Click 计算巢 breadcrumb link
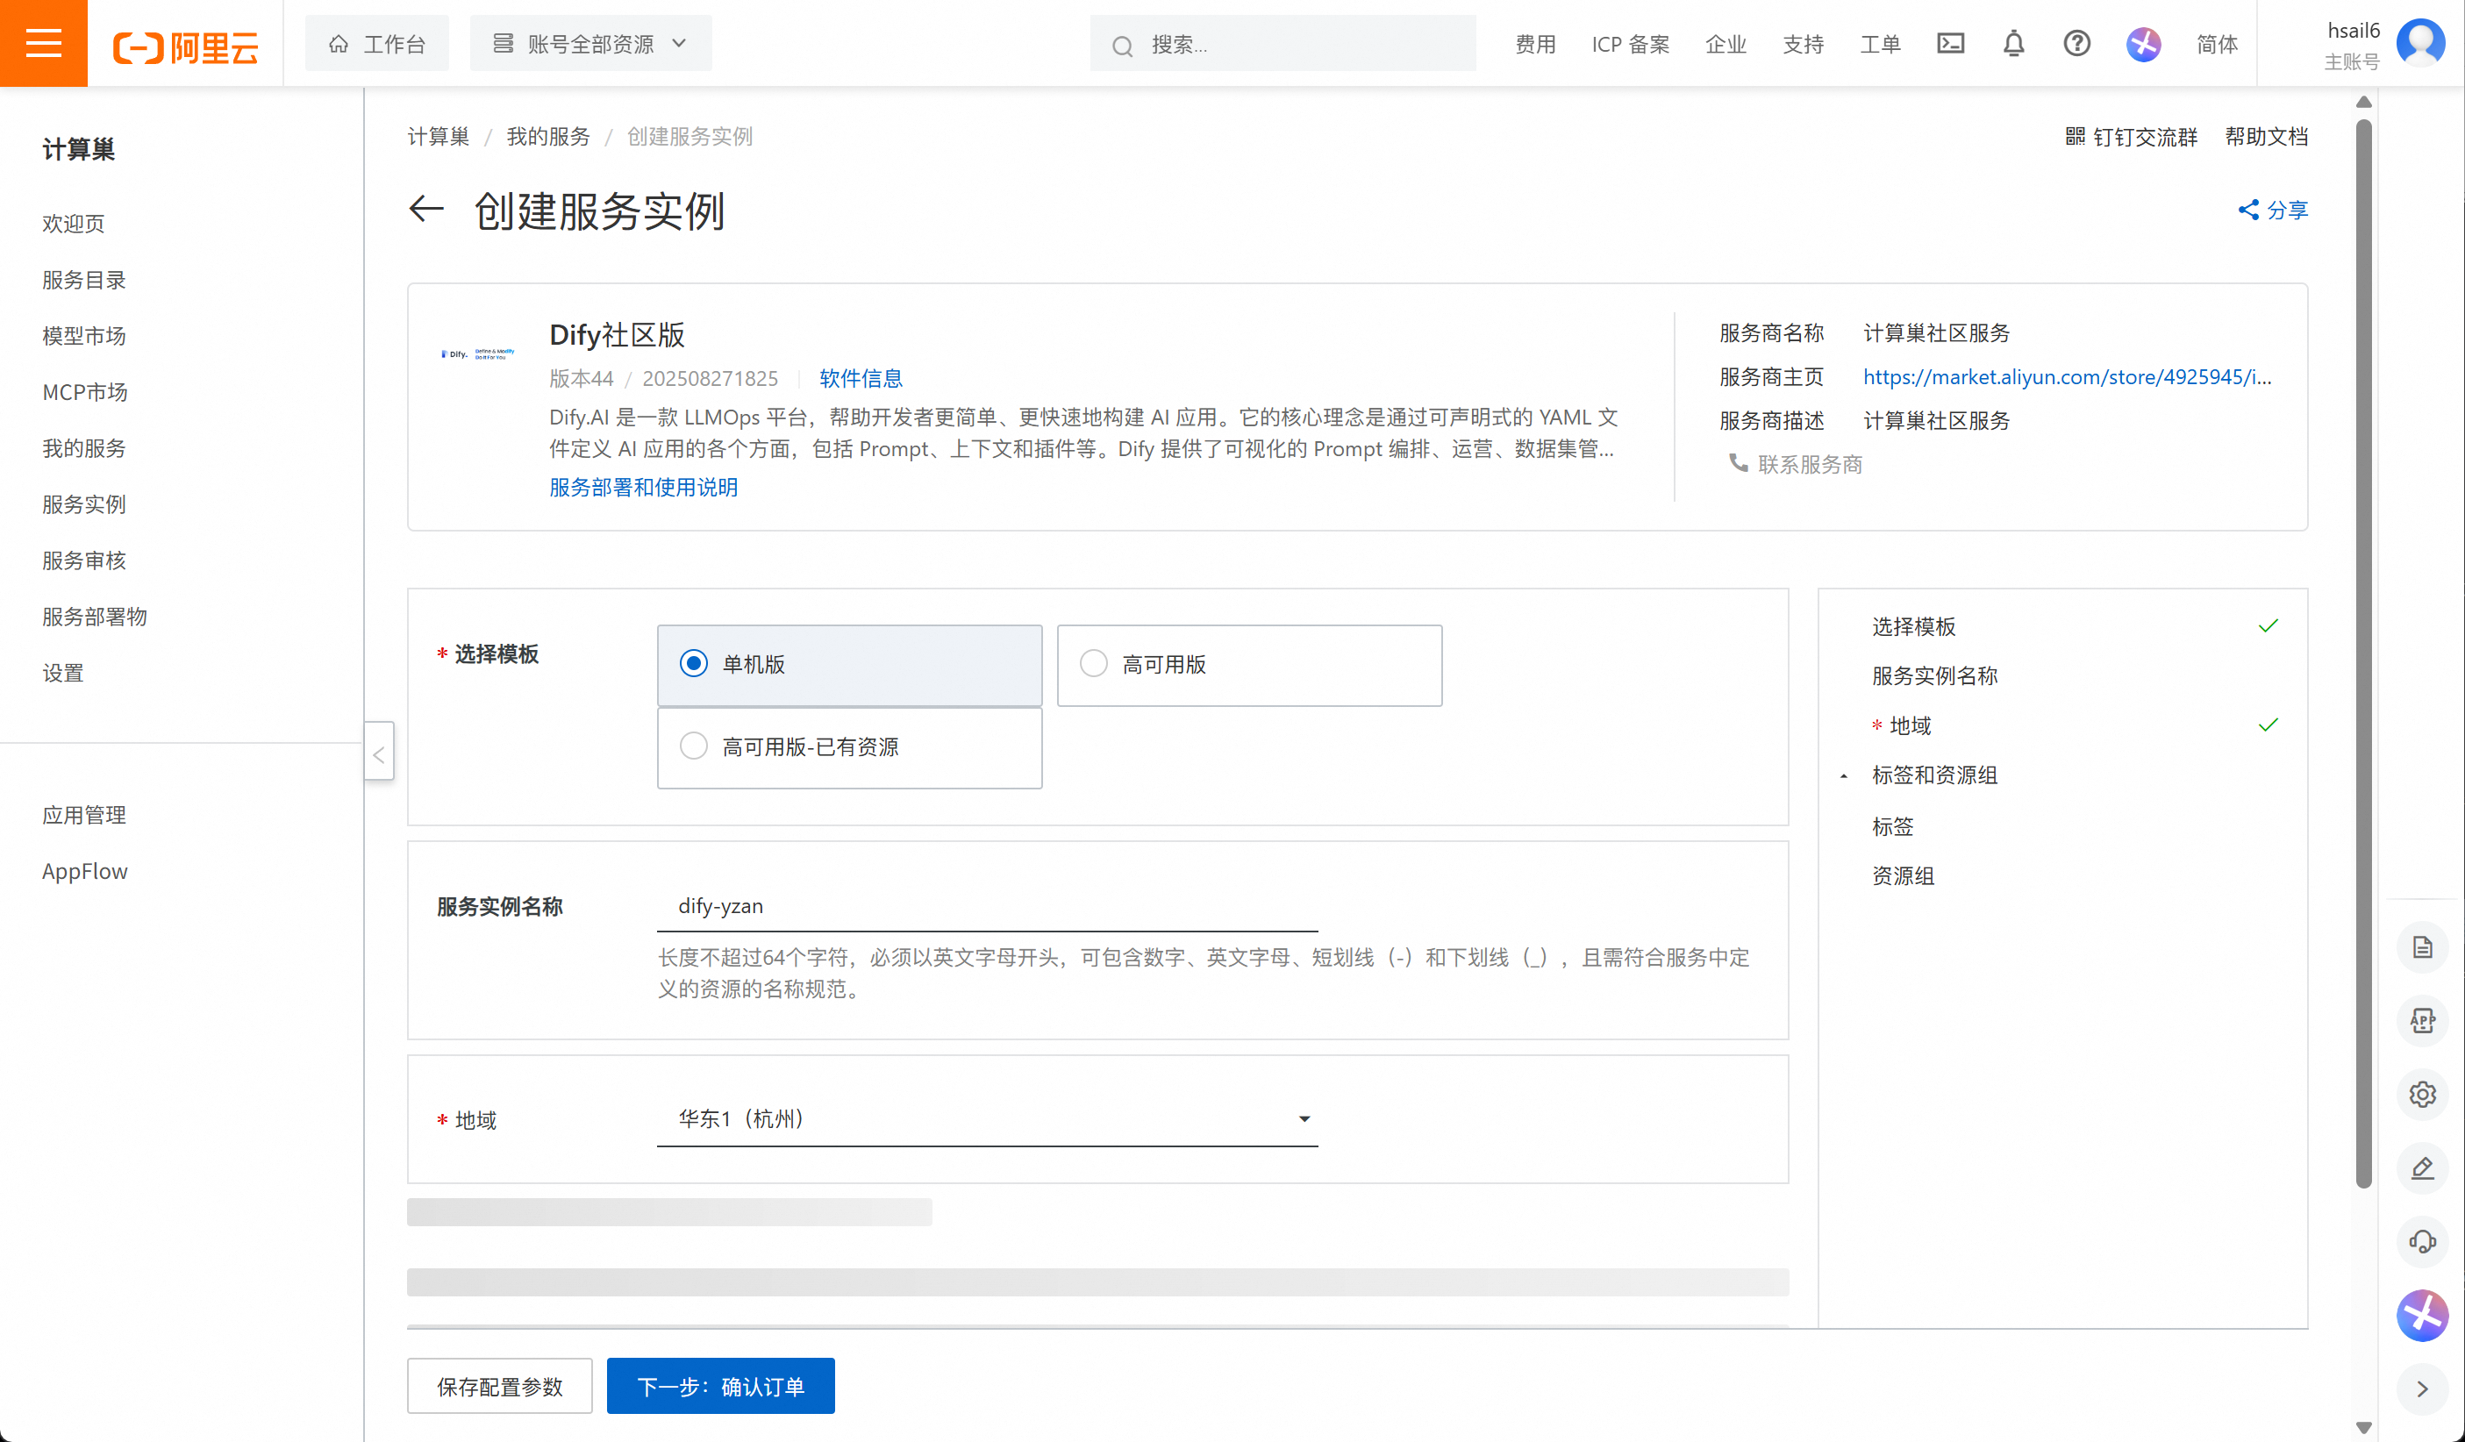The width and height of the screenshot is (2465, 1442). pyautogui.click(x=439, y=136)
